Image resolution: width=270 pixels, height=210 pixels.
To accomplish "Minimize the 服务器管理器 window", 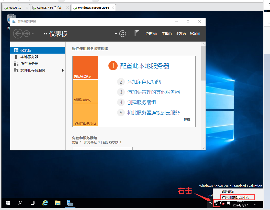I will (x=176, y=22).
